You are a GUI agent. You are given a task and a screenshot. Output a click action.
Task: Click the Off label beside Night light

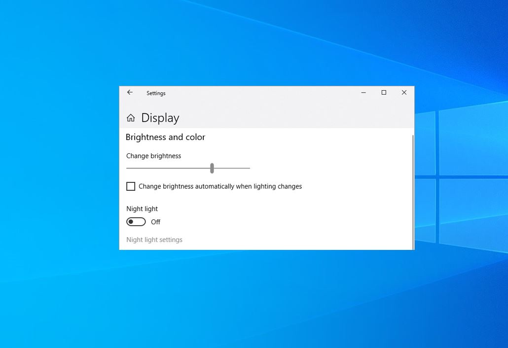pos(155,222)
